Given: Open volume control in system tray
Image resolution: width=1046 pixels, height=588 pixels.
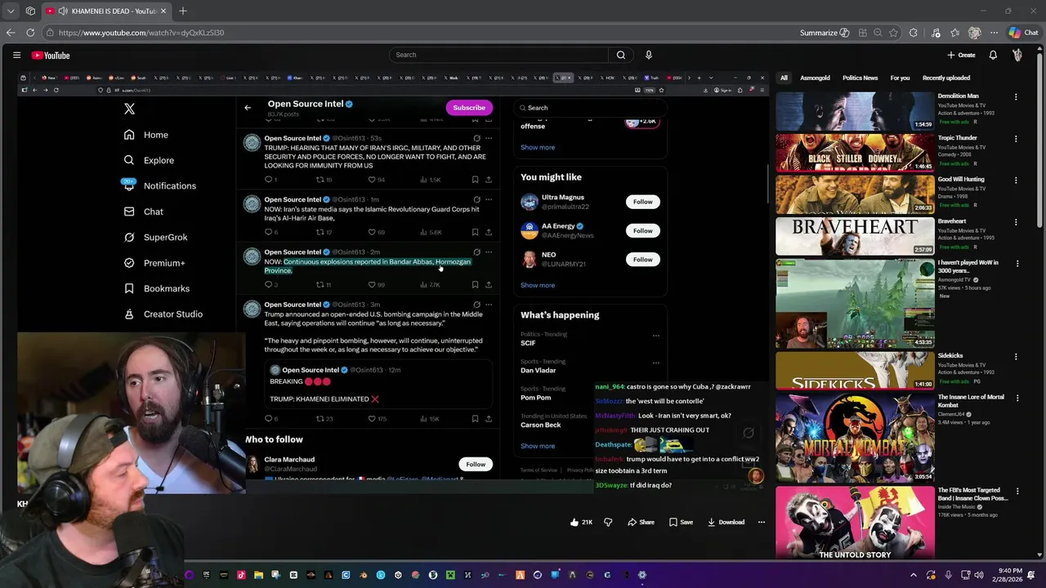Looking at the screenshot, I should [x=980, y=575].
